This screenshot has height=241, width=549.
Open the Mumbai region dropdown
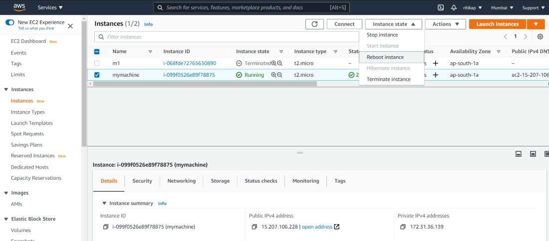[502, 7]
